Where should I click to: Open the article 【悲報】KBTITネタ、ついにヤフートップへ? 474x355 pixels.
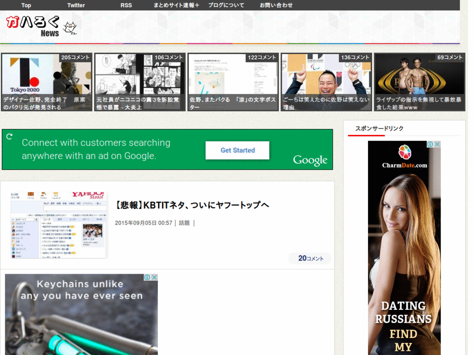point(192,205)
